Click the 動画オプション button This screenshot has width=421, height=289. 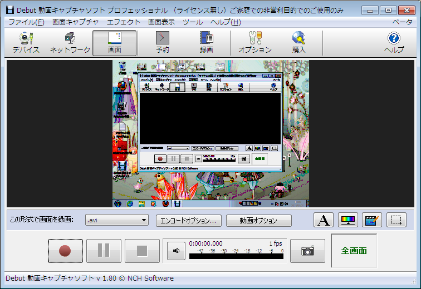pyautogui.click(x=258, y=221)
